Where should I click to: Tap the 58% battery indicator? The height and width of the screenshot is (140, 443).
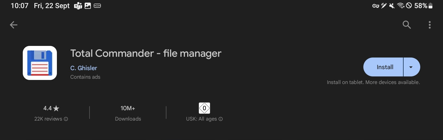click(423, 6)
